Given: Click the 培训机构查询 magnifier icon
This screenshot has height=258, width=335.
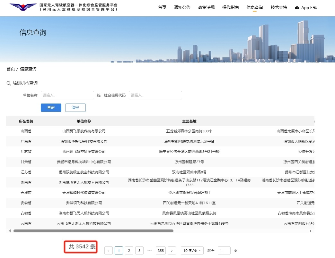Looking at the screenshot, I should click(9, 83).
